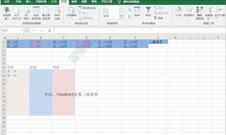Switch to Insert (插入) tab

[x=28, y=2]
